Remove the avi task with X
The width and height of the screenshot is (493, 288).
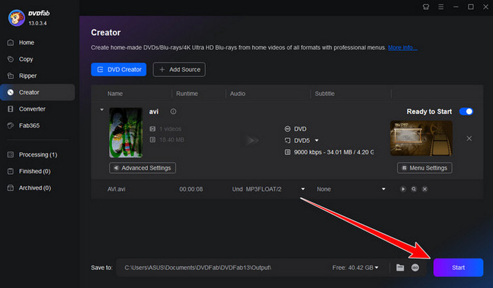point(469,139)
